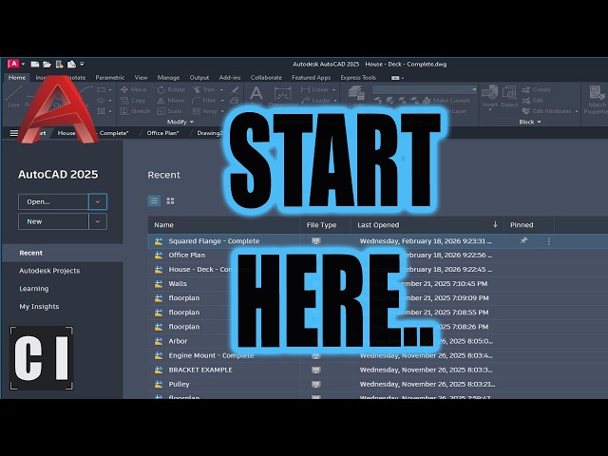Screen dimensions: 608x456
Task: Click the New drawing icon in Quick Access toolbar
Action: [35, 64]
